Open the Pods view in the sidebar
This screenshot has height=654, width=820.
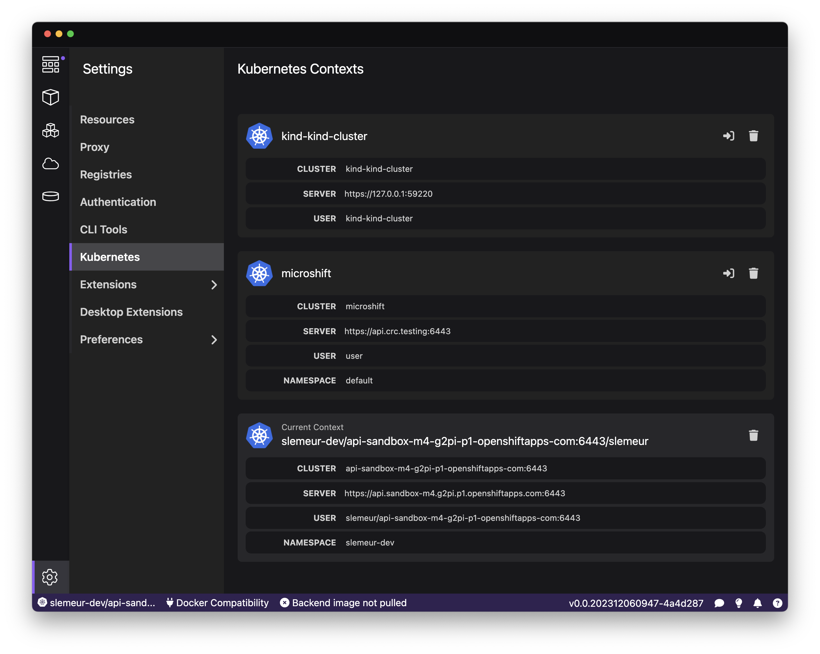coord(51,131)
